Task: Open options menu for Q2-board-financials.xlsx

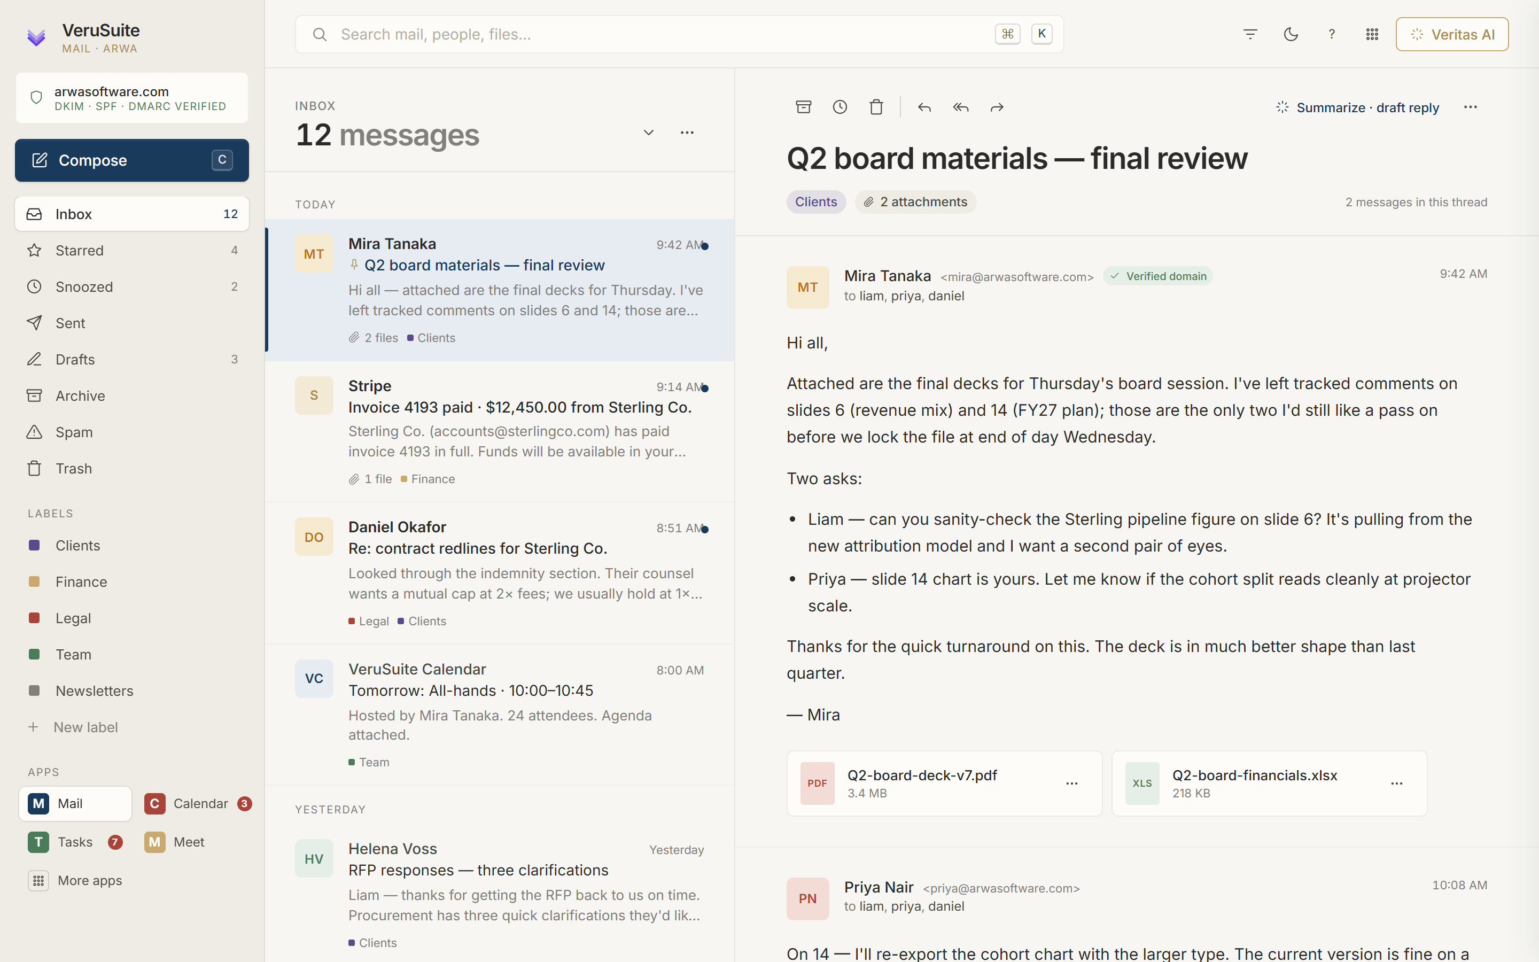Action: (1396, 783)
